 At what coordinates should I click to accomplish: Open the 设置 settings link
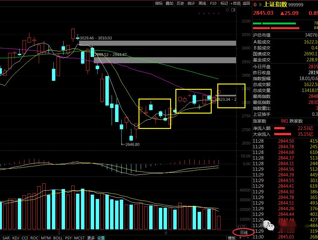tap(101, 238)
